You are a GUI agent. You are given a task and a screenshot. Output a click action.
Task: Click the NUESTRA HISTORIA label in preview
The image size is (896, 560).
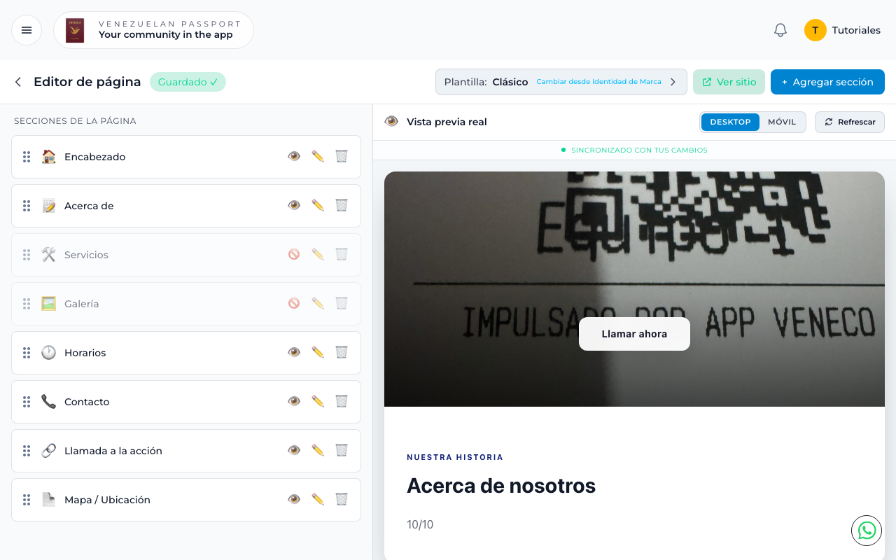tap(455, 457)
